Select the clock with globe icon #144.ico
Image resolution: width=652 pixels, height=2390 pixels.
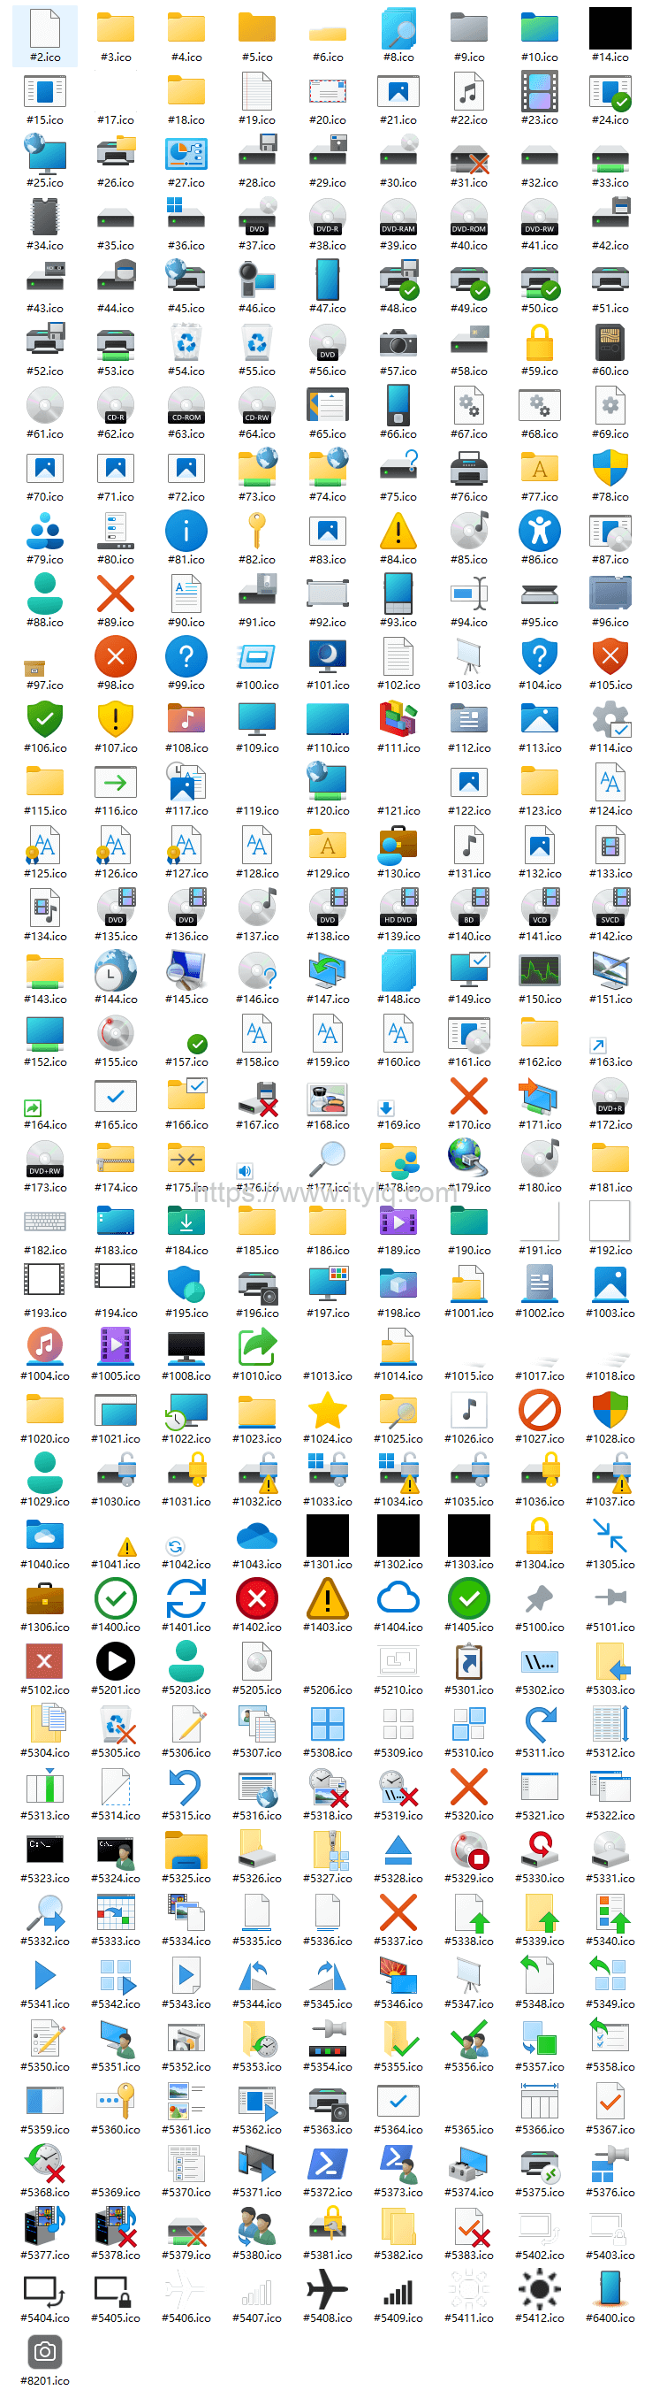pos(116,970)
